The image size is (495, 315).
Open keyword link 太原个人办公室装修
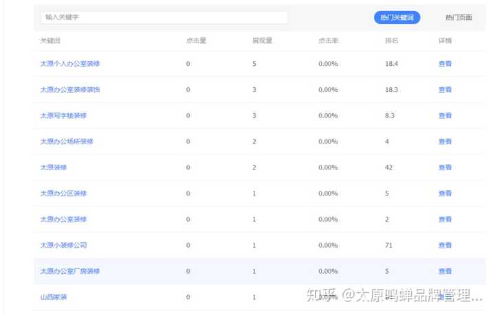[69, 64]
